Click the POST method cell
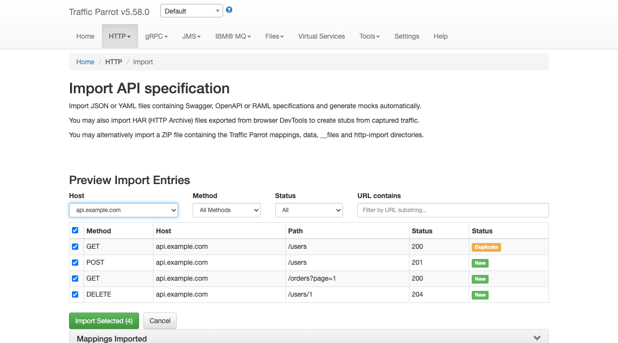This screenshot has width=618, height=343. [118, 262]
